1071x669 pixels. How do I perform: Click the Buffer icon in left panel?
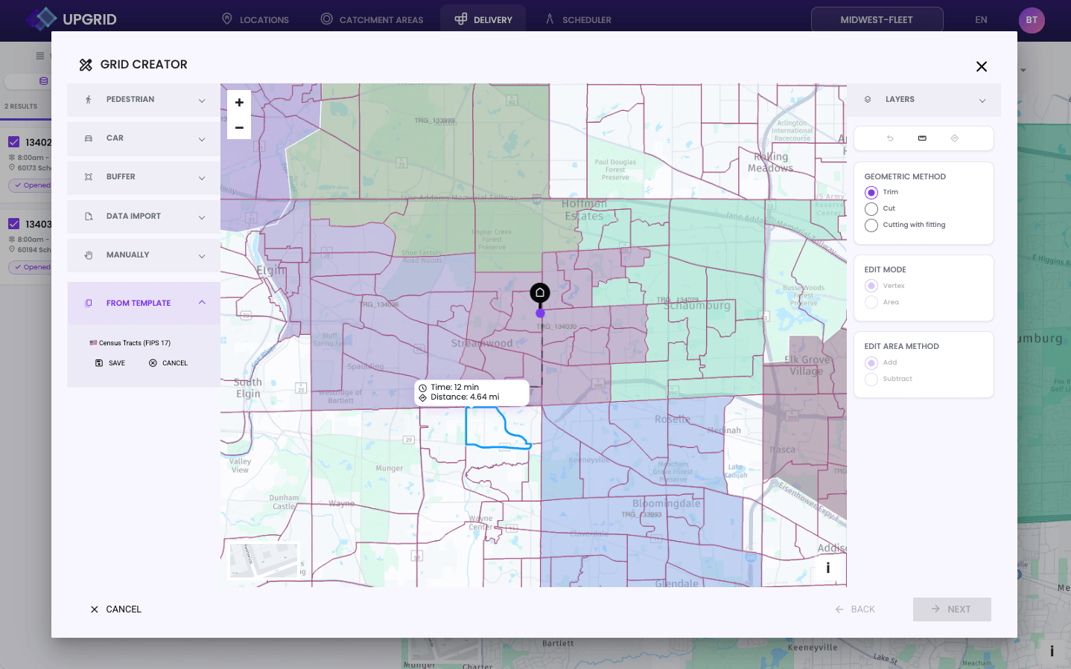pos(89,177)
